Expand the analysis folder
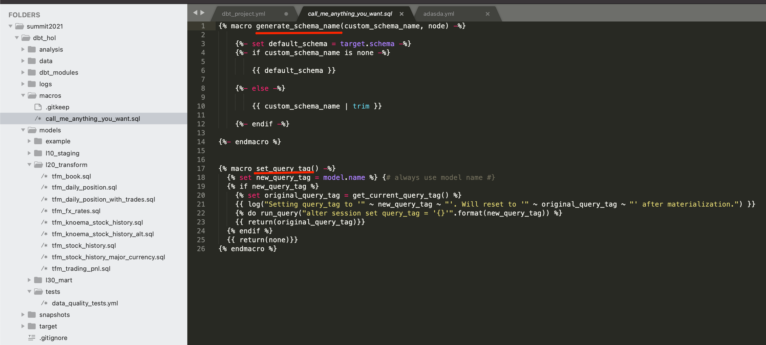This screenshot has width=766, height=345. point(23,49)
